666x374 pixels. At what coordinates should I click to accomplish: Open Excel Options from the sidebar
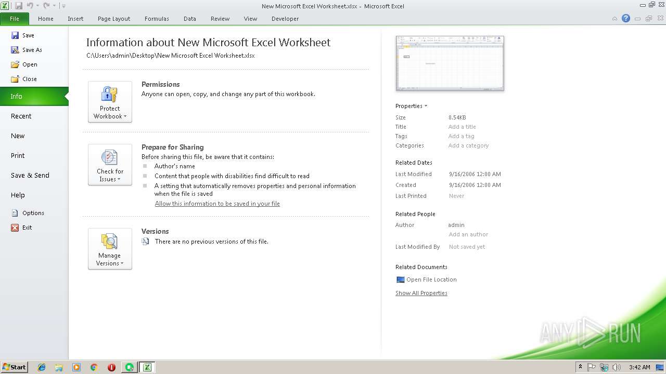28,213
